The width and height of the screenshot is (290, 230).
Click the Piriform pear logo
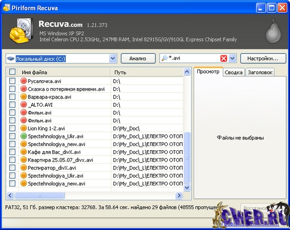[273, 31]
